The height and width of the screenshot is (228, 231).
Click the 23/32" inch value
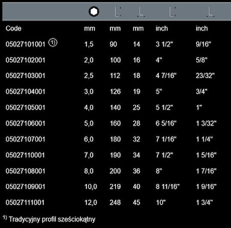point(205,76)
